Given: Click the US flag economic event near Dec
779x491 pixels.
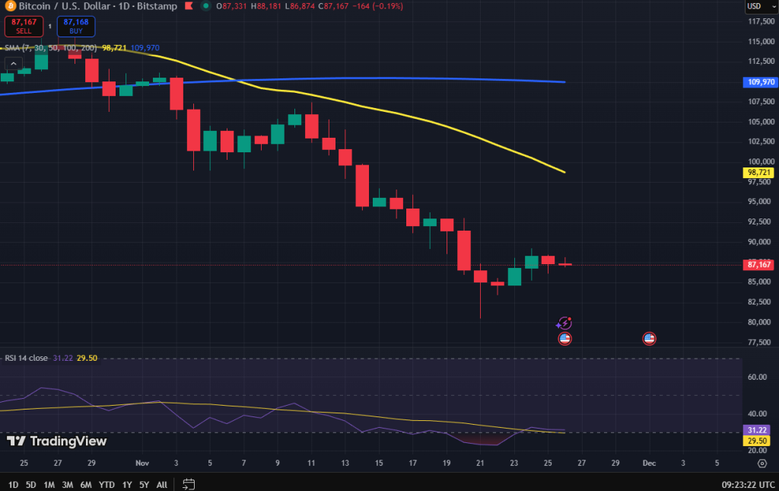Looking at the screenshot, I should pos(649,338).
